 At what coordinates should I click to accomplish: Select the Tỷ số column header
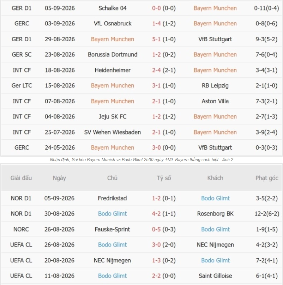pyautogui.click(x=164, y=178)
